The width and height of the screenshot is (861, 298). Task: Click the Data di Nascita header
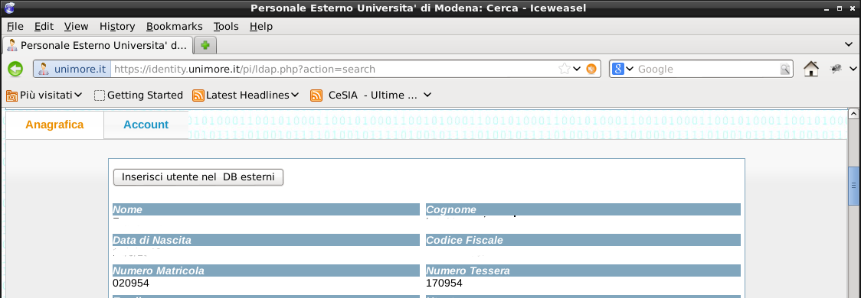(x=266, y=240)
